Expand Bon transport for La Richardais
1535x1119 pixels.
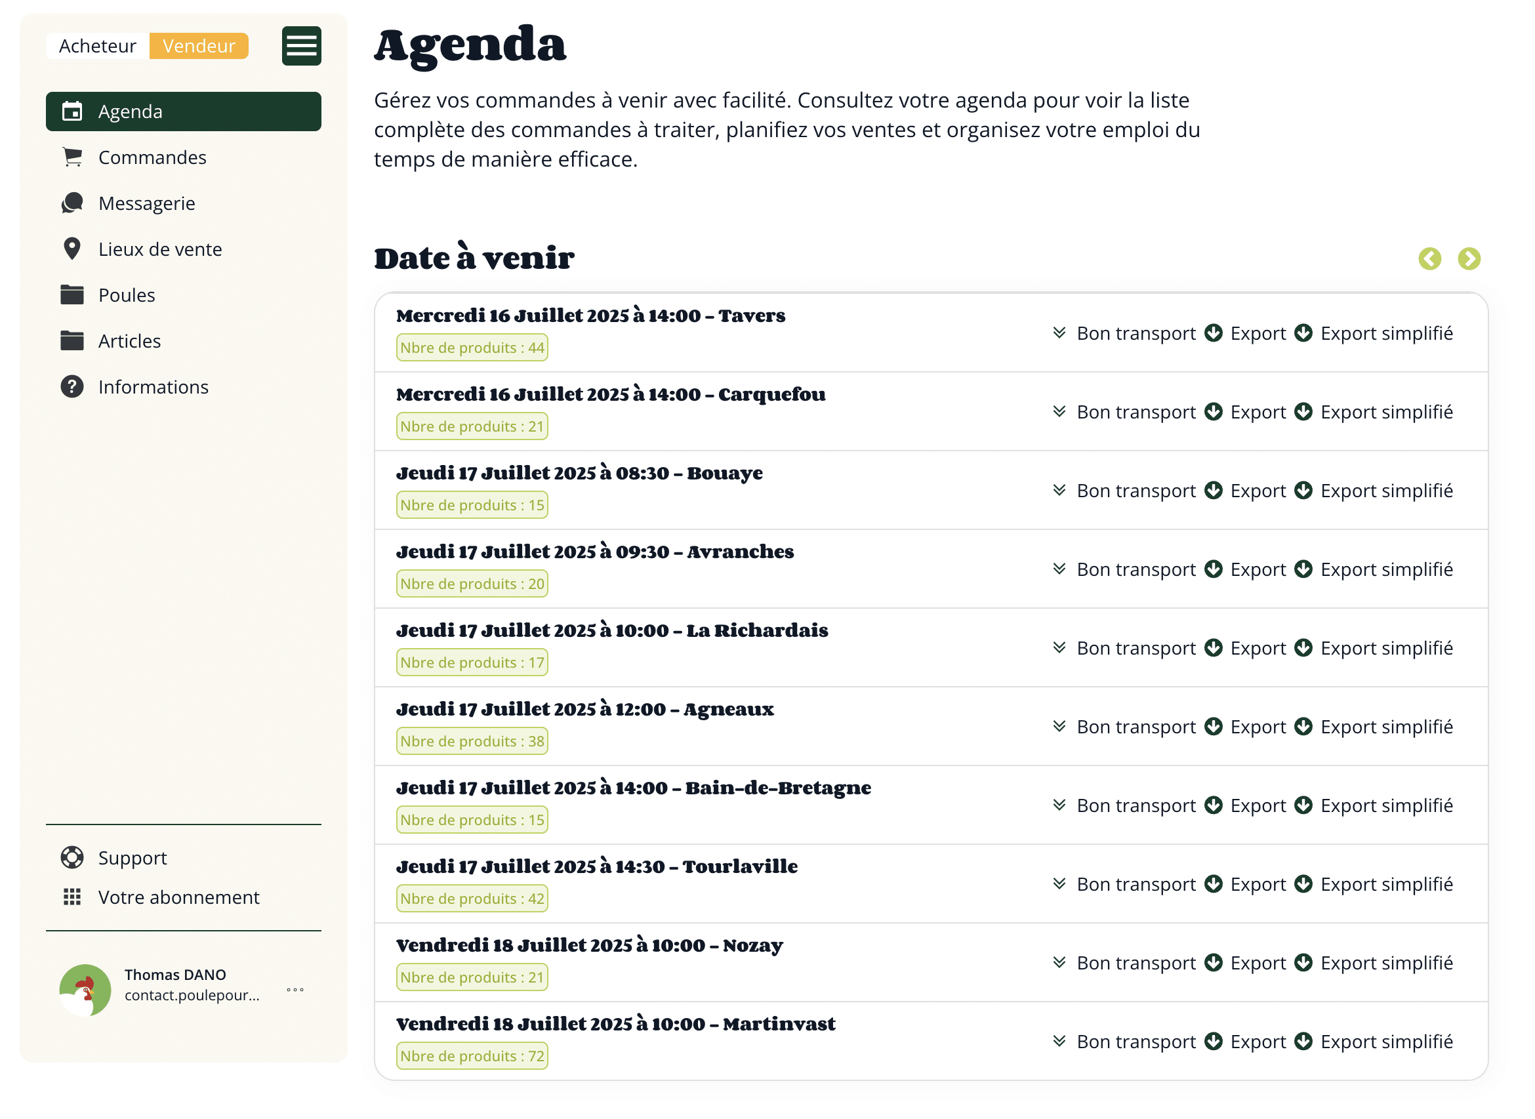[1126, 649]
